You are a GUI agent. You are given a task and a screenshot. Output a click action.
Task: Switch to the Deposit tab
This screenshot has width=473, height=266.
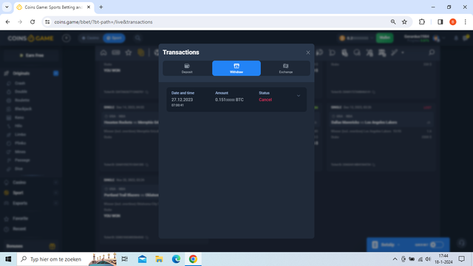pos(187,68)
